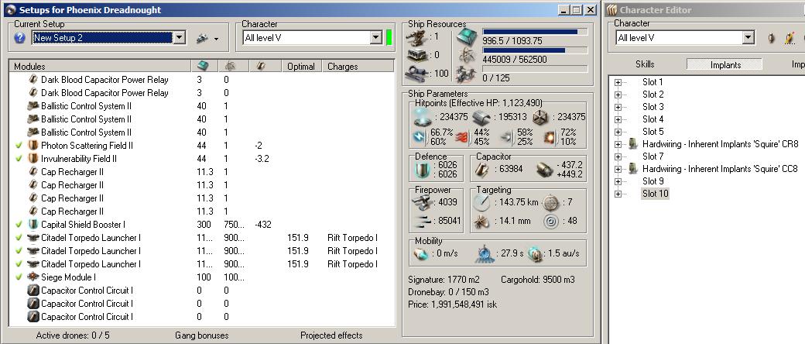Click the Price: 1,991,548,491 isk text

[x=452, y=304]
